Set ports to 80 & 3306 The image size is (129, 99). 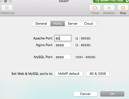(98, 74)
